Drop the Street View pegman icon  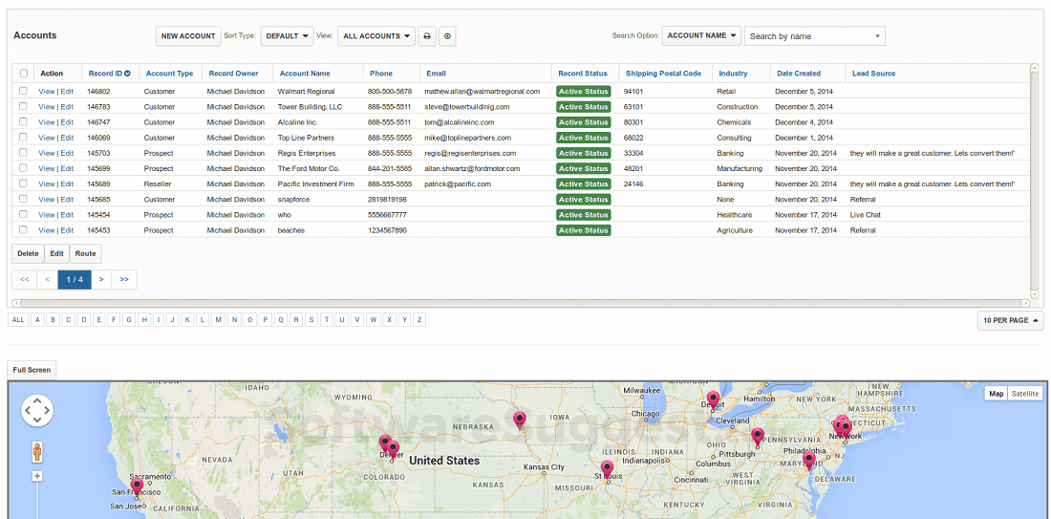37,450
